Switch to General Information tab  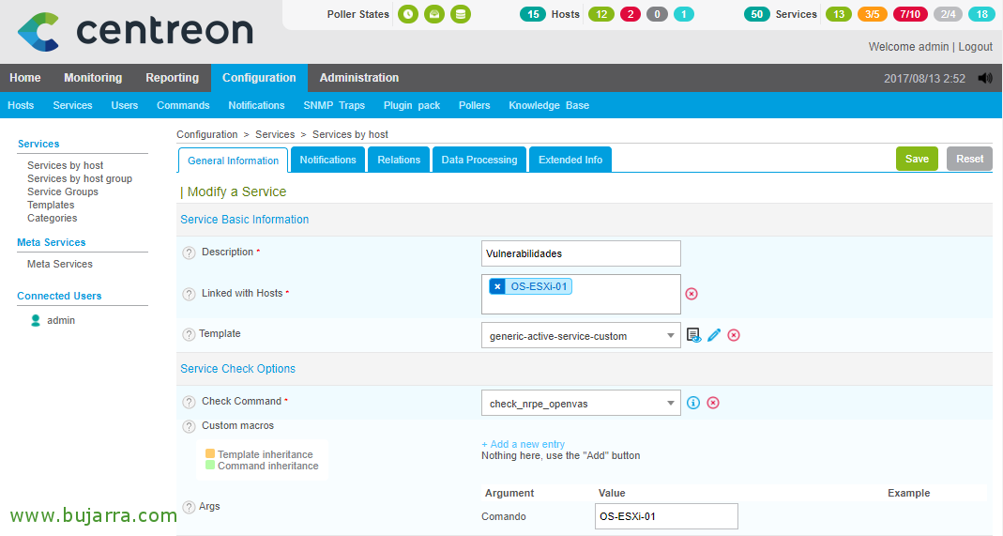233,161
